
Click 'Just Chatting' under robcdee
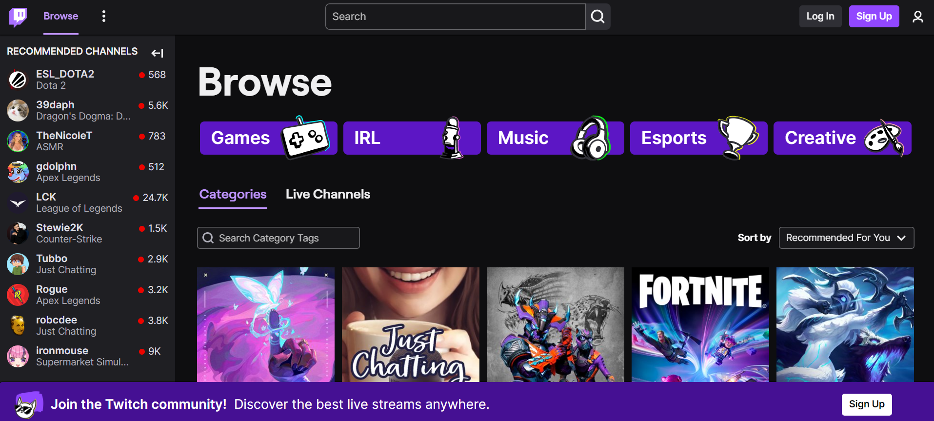(x=66, y=331)
